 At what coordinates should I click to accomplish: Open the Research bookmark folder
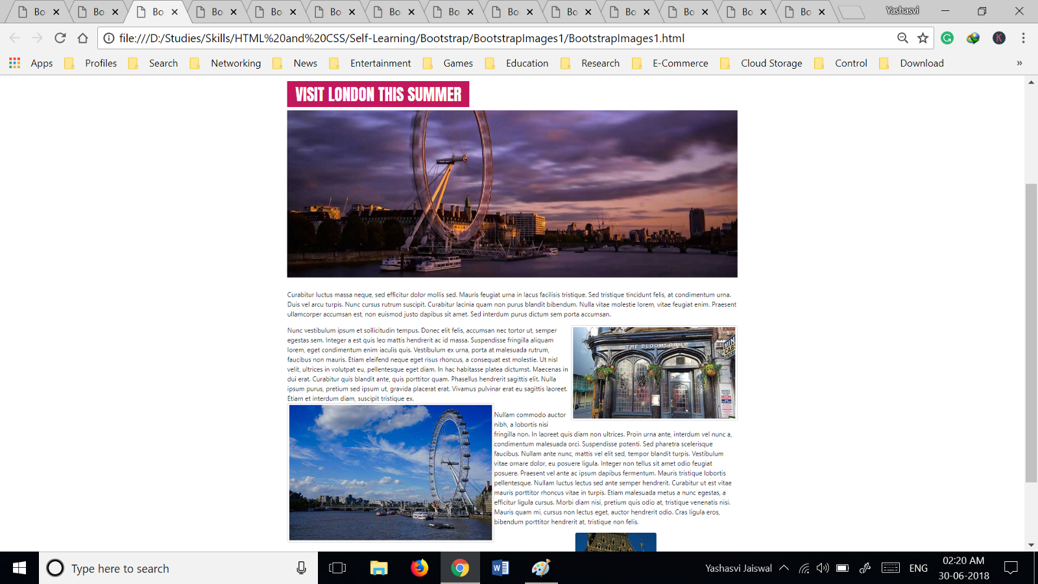591,63
